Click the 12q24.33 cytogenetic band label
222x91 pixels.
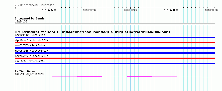21,22
